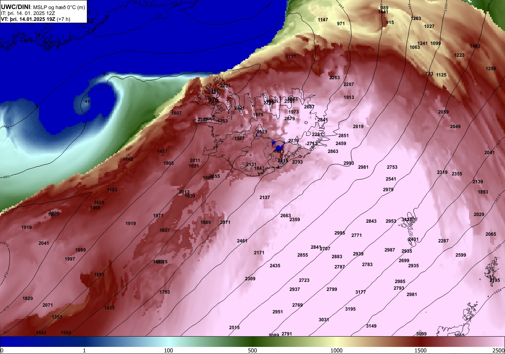Select the IT 14. 01. 2025 12Z line
Screen dimensions: 505x354
click(30, 13)
